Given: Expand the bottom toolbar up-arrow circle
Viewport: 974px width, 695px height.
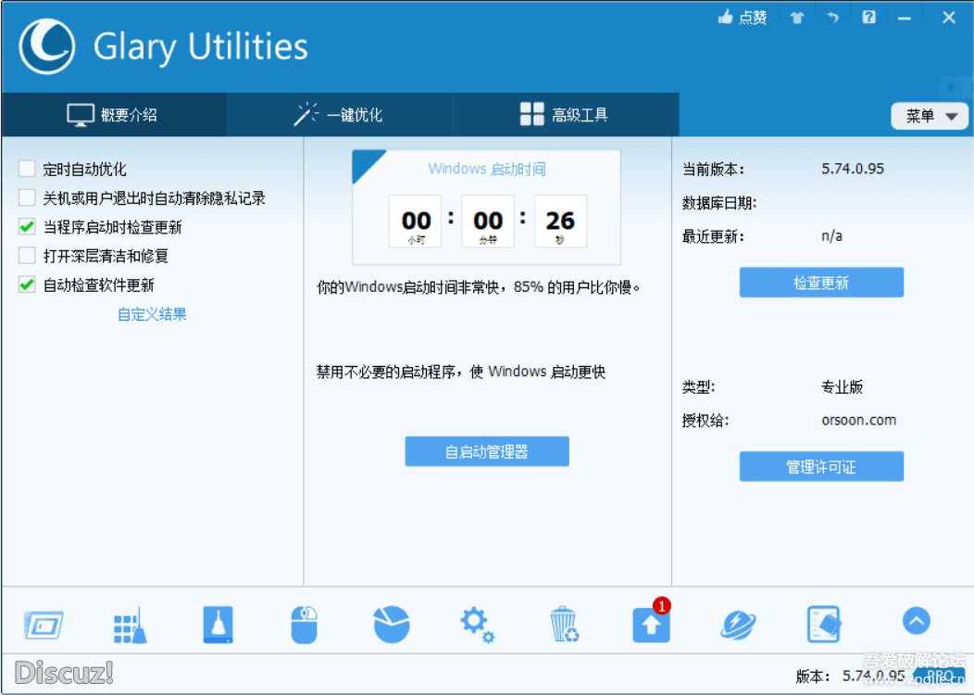Looking at the screenshot, I should pyautogui.click(x=917, y=620).
